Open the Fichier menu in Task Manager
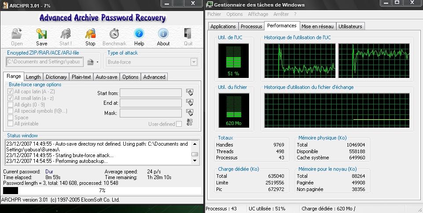423x213 pixels. click(214, 14)
